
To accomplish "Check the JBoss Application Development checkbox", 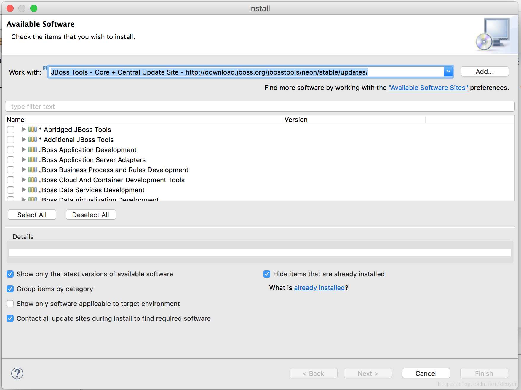I will click(11, 150).
